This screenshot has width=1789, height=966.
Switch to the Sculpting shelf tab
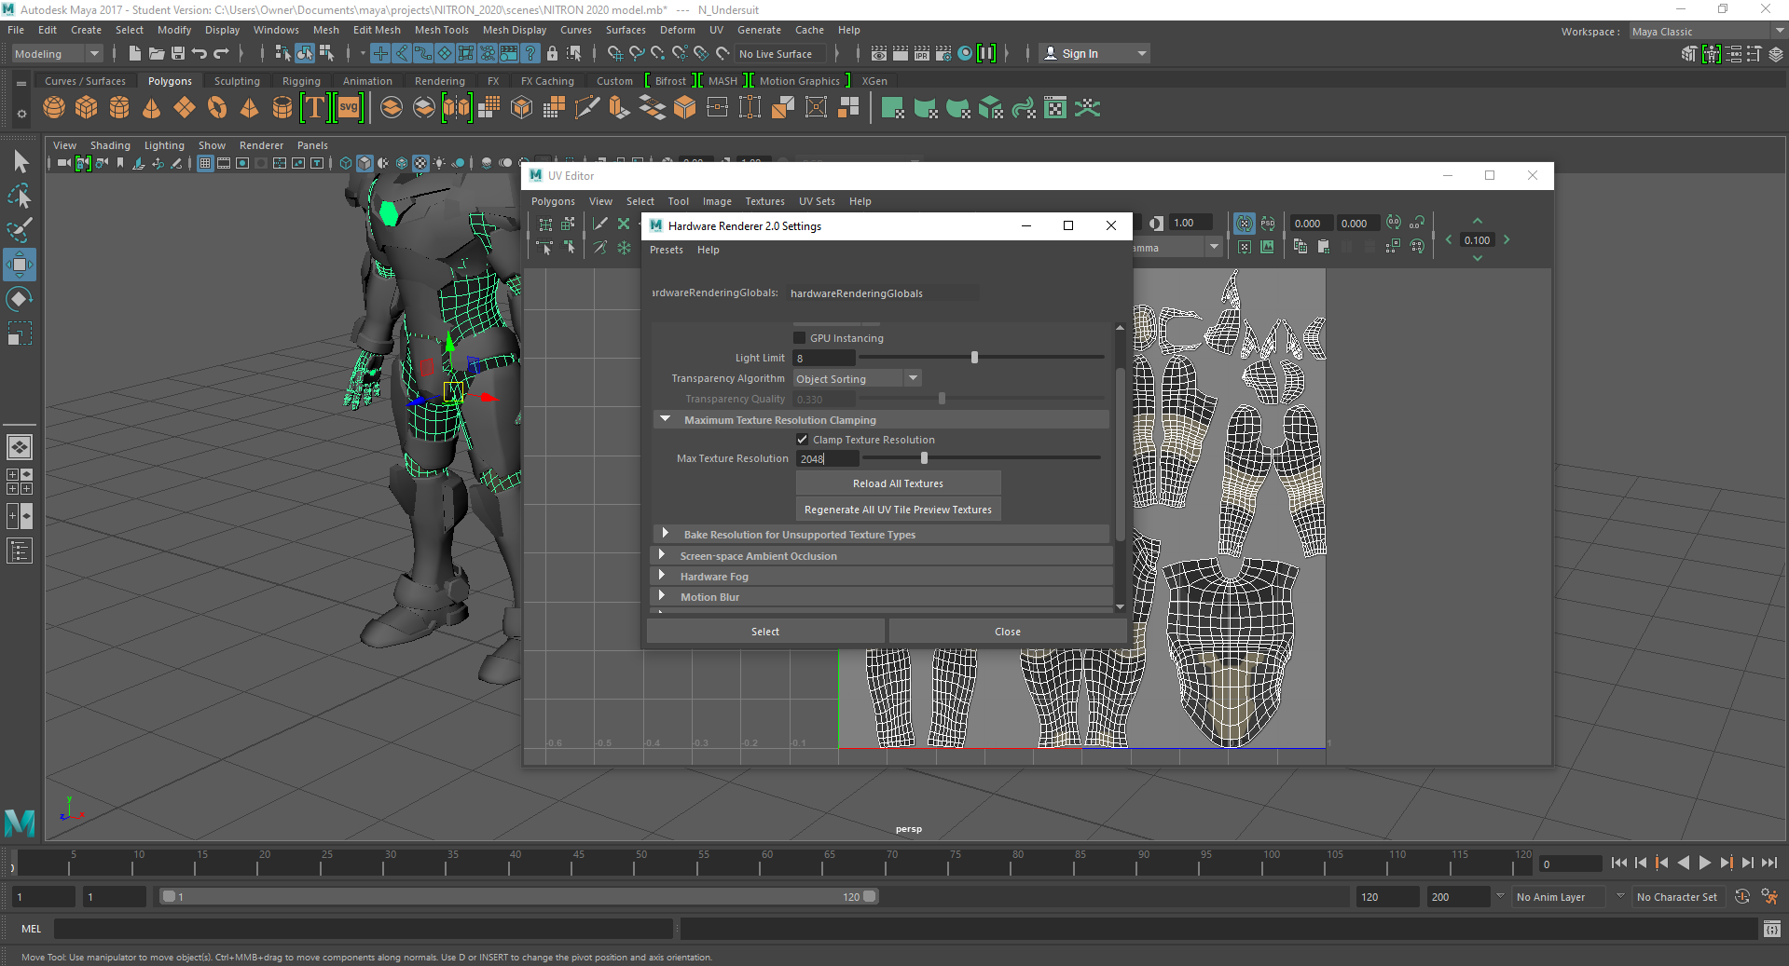tap(236, 80)
